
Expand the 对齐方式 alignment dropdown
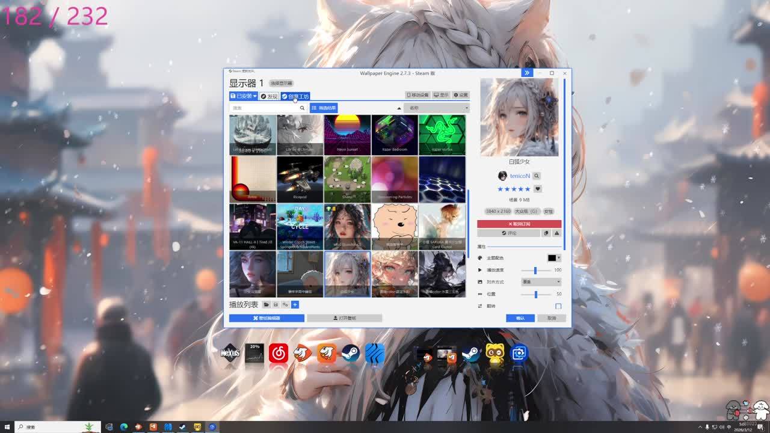(541, 281)
